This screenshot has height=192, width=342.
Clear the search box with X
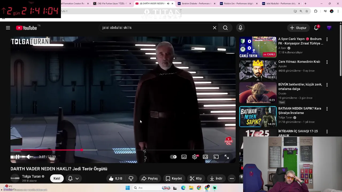click(215, 28)
